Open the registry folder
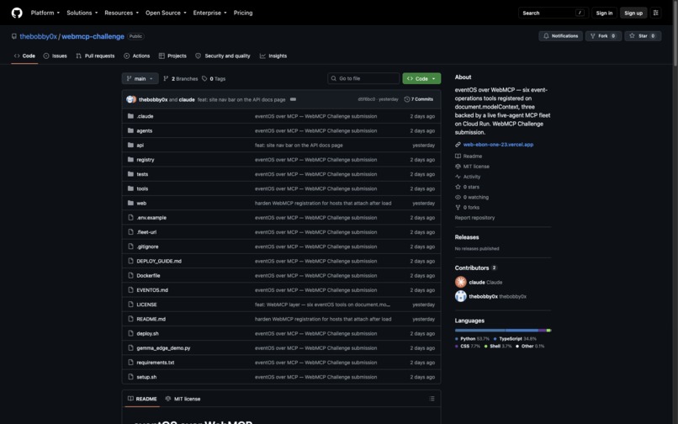Screen dimensions: 678x424 (146, 160)
